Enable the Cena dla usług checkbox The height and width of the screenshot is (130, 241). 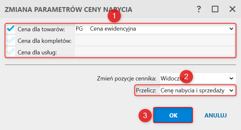pos(11,52)
